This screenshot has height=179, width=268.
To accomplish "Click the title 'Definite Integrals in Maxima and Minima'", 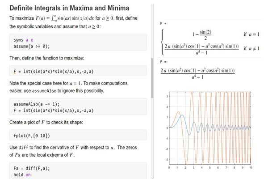I will [x=69, y=8].
